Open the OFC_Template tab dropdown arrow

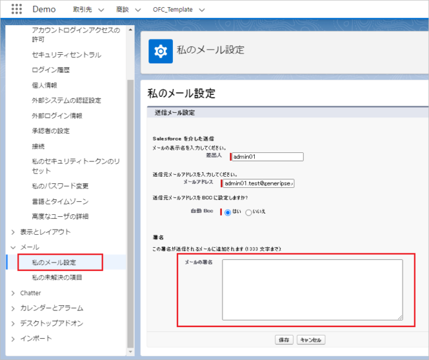(x=202, y=10)
